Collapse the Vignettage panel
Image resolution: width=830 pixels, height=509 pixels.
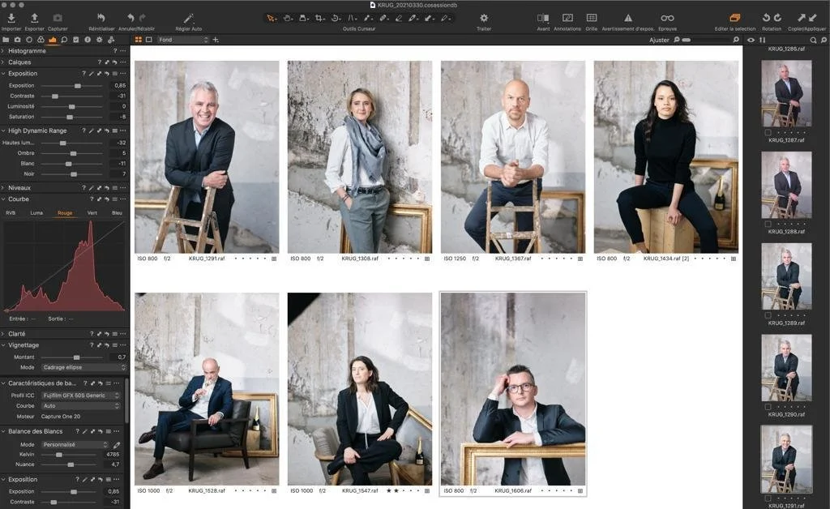point(3,344)
